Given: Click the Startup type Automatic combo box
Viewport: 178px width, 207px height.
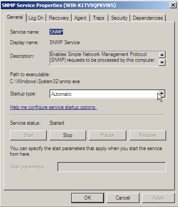Looking at the screenshot, I should coord(108,94).
